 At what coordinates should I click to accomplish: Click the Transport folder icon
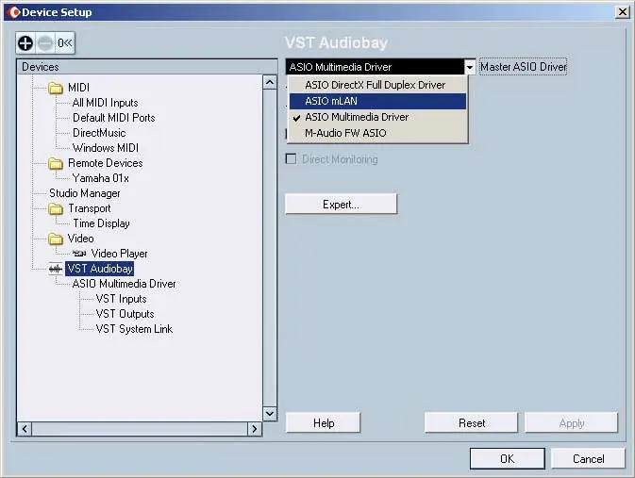[x=56, y=209]
